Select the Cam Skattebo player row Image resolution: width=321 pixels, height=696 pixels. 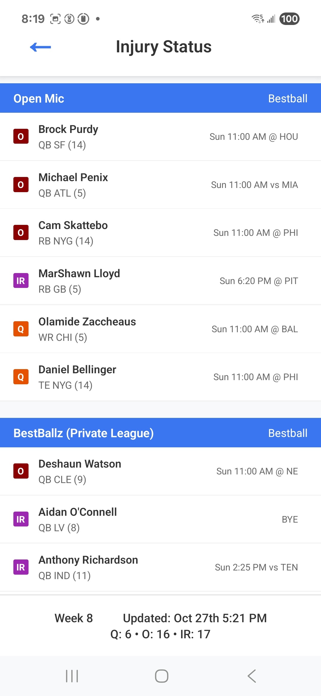coord(160,233)
